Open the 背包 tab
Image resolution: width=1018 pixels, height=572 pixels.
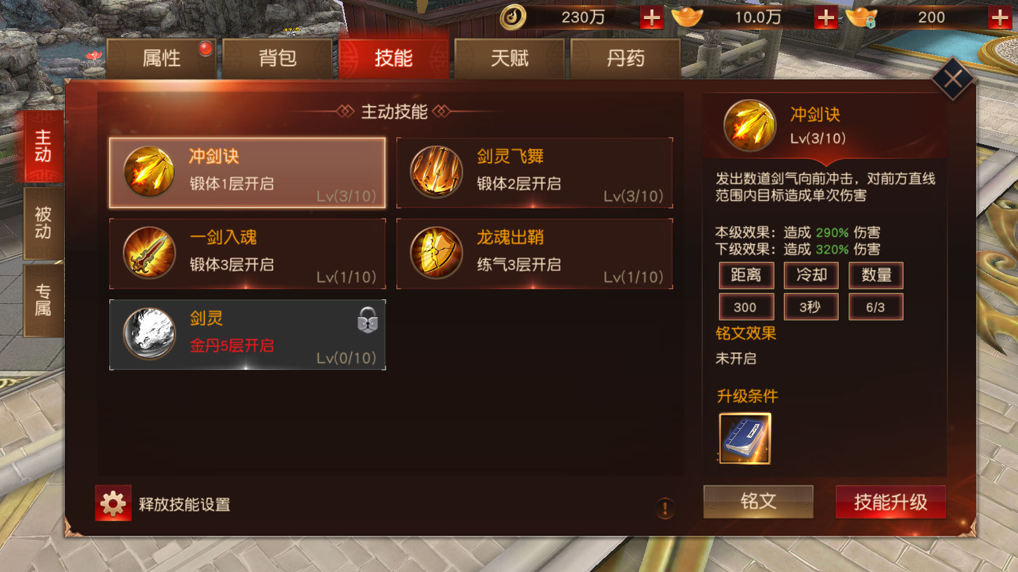pos(277,58)
